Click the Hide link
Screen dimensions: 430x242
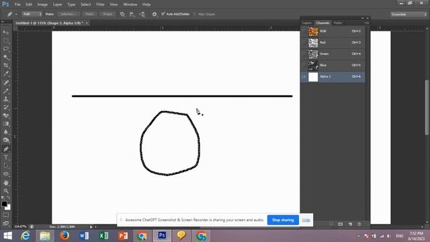[306, 220]
